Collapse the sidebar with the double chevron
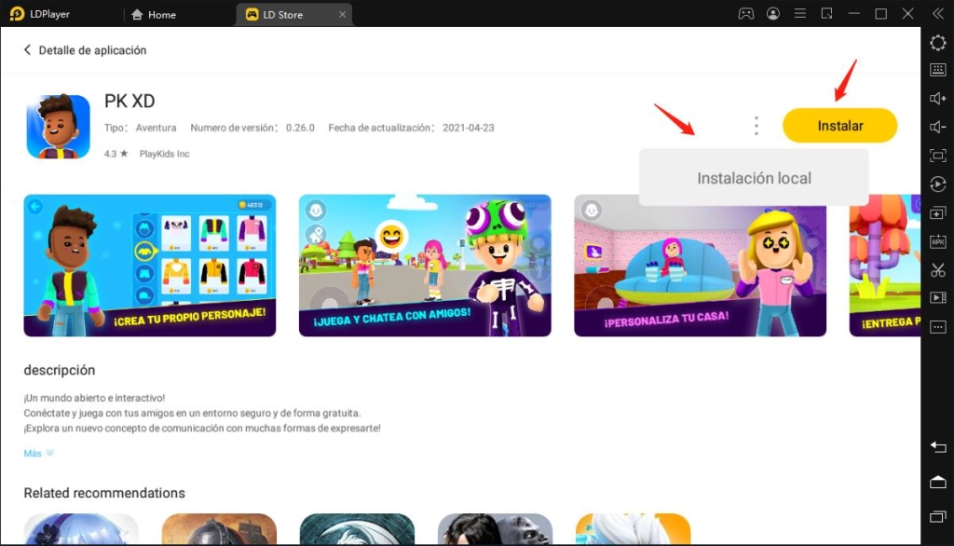The width and height of the screenshot is (954, 546). [x=937, y=13]
